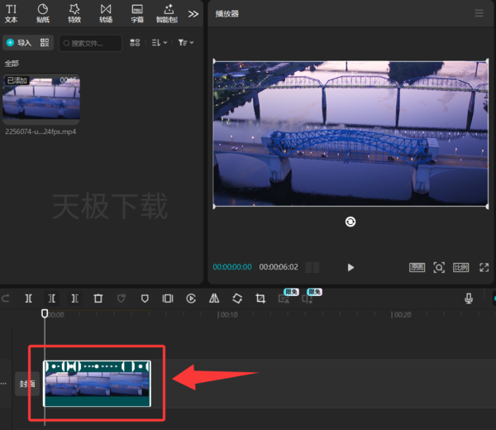Screen dimensions: 496x430
Task: Click the mirror flip icon
Action: tap(214, 298)
